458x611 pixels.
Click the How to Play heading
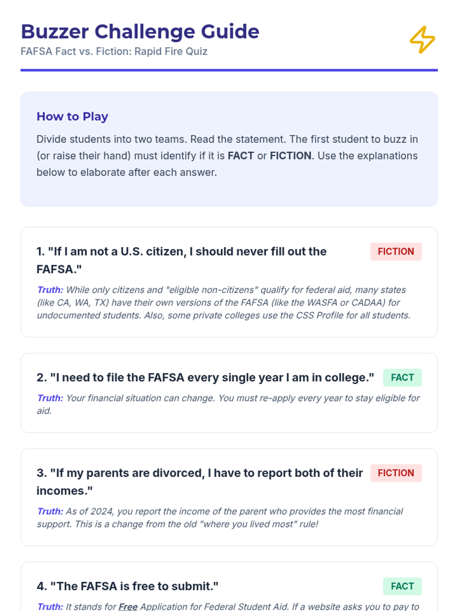(x=72, y=116)
